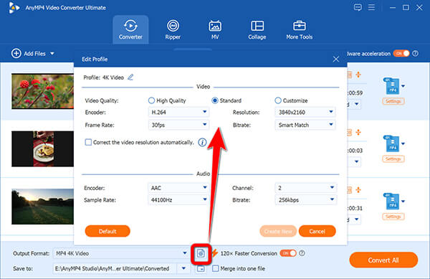Expand format arrow beside first video's MP4 icon

pyautogui.click(x=403, y=86)
